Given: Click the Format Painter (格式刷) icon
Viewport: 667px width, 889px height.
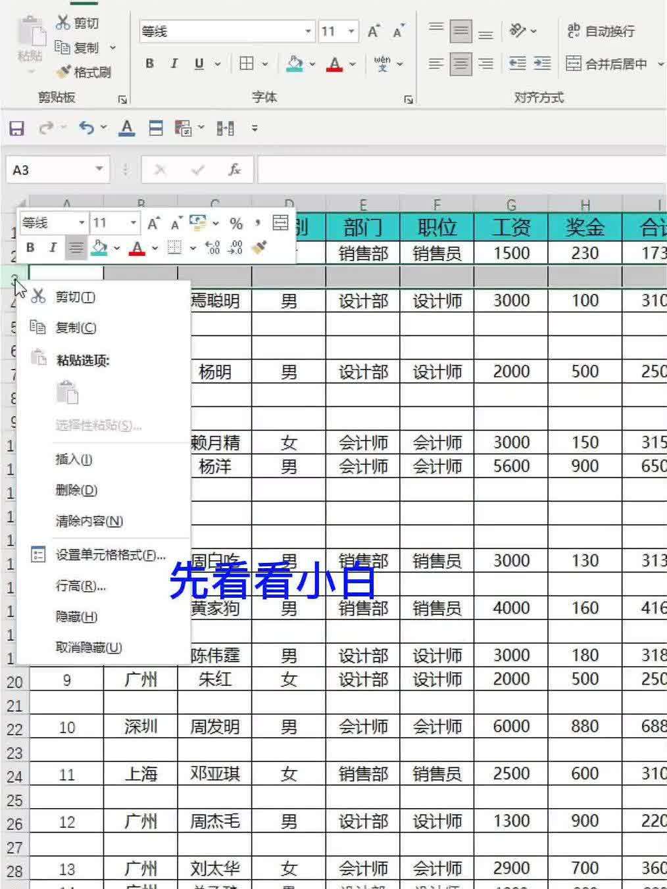Looking at the screenshot, I should point(63,72).
